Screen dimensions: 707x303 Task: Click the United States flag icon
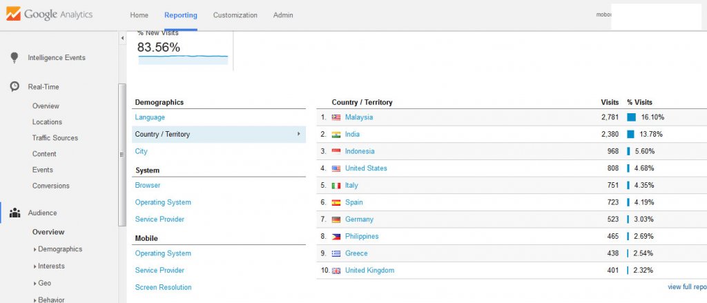[x=336, y=168]
